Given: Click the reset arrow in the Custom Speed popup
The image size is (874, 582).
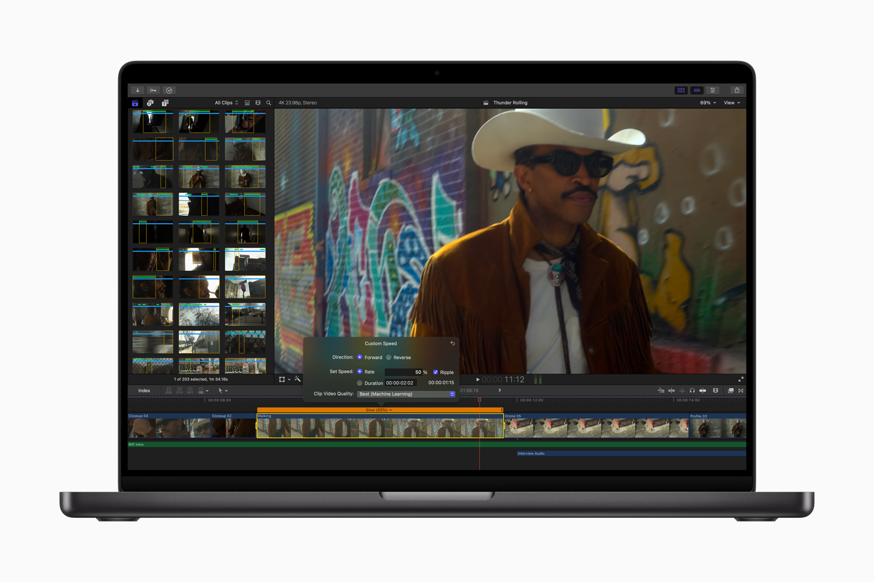Looking at the screenshot, I should click(x=452, y=343).
